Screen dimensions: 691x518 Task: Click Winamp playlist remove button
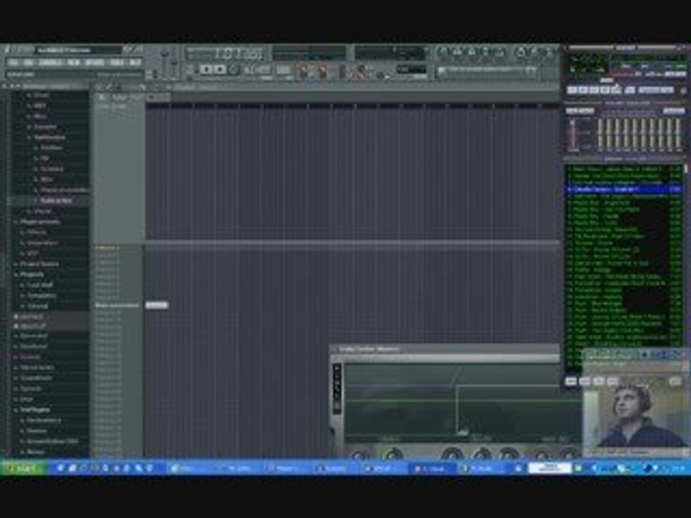tap(584, 381)
